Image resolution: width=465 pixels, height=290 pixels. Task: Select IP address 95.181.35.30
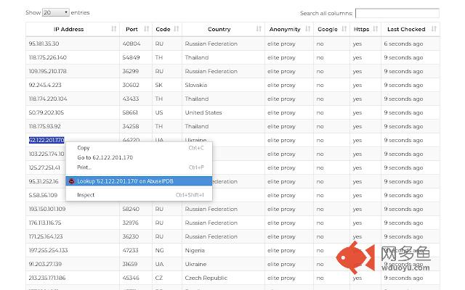44,43
